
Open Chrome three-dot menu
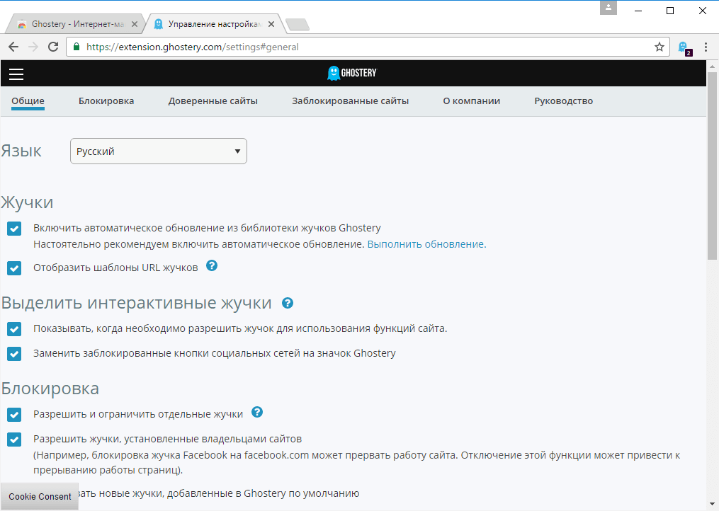(x=706, y=47)
